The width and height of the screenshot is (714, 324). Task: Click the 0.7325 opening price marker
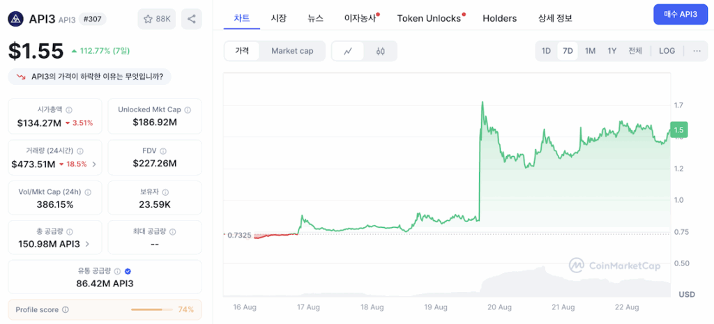[x=239, y=236]
